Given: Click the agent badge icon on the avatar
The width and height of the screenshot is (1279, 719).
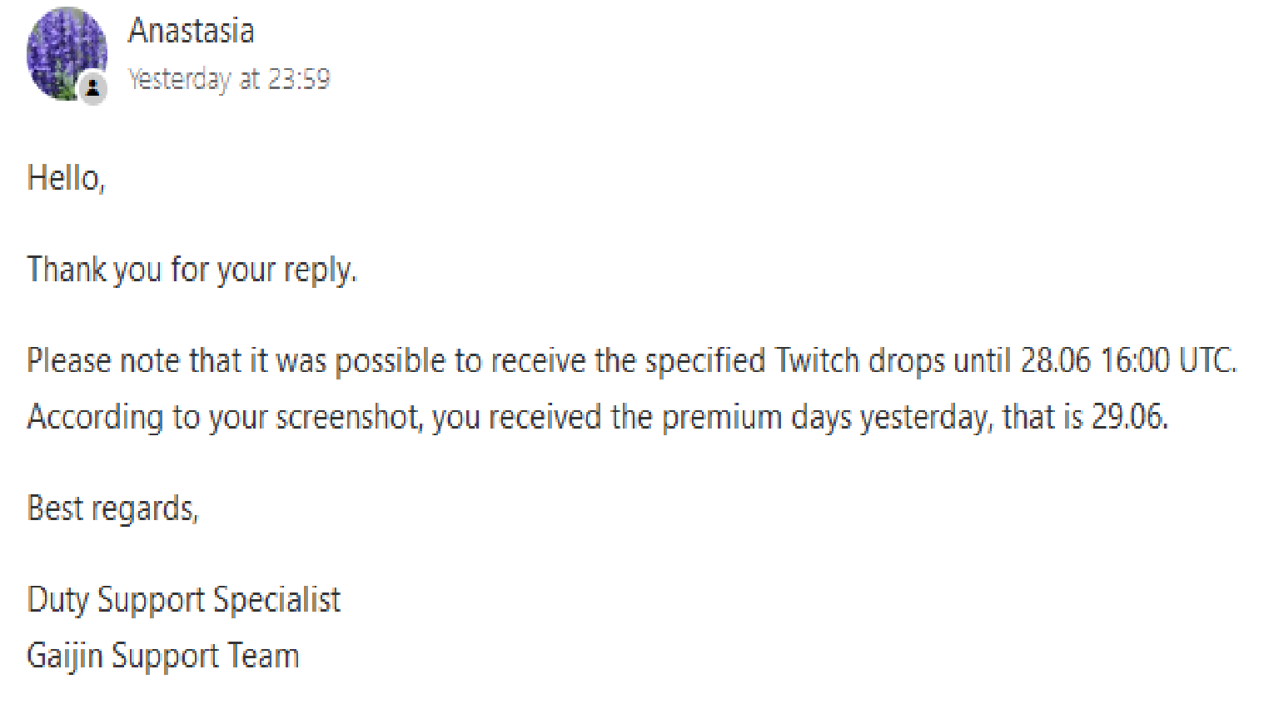Looking at the screenshot, I should pyautogui.click(x=93, y=87).
